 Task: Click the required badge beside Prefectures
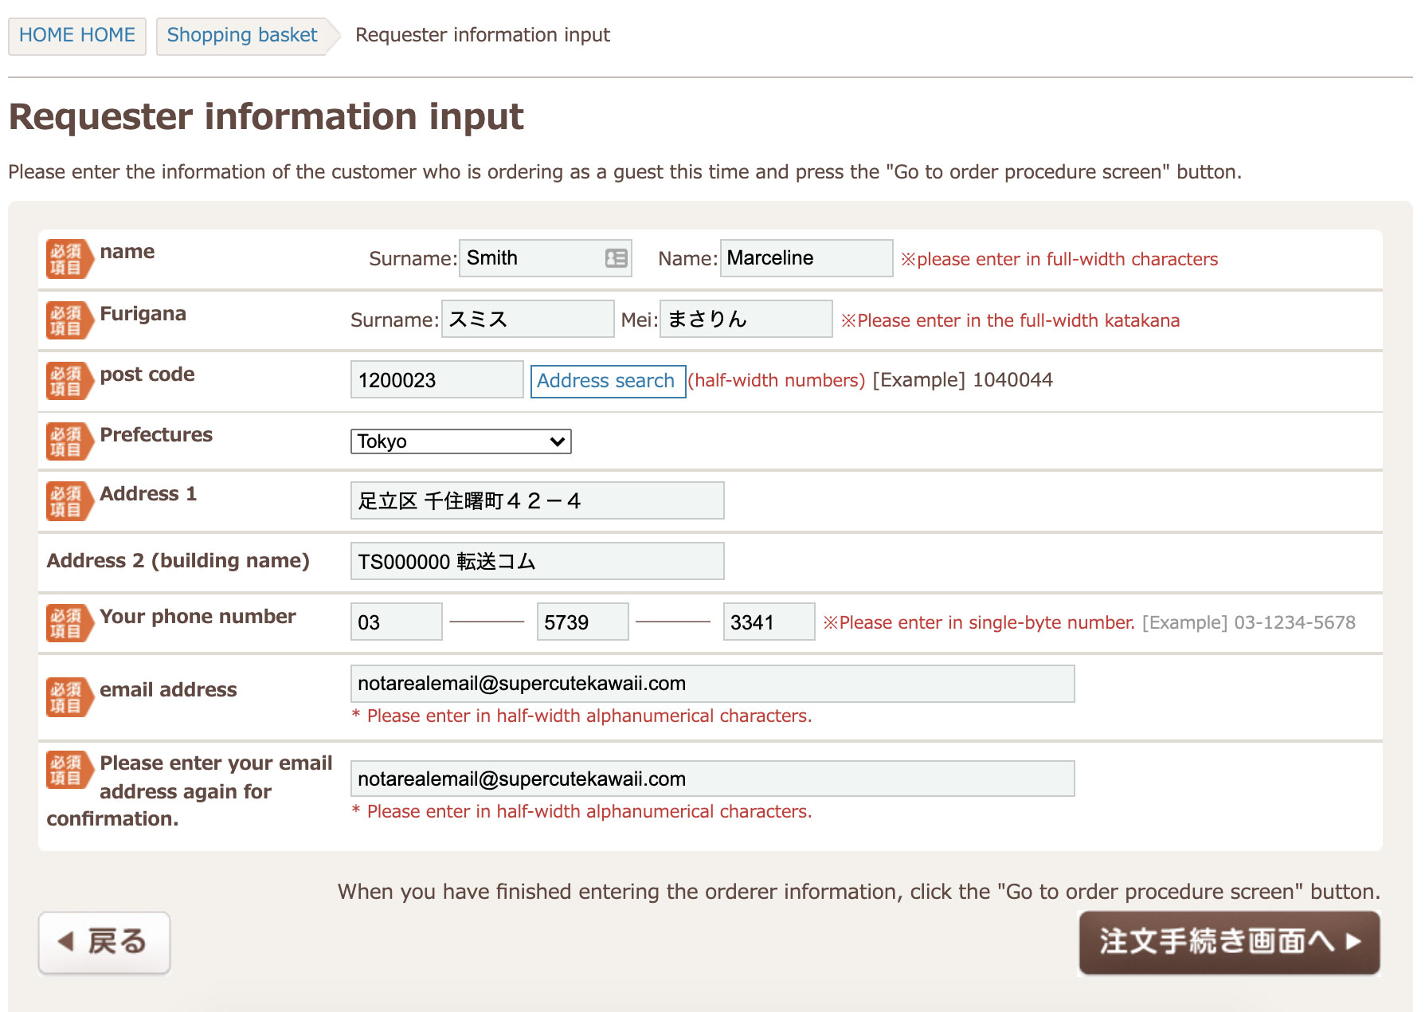tap(69, 441)
